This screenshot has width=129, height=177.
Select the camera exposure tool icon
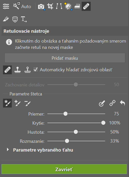tap(41, 7)
